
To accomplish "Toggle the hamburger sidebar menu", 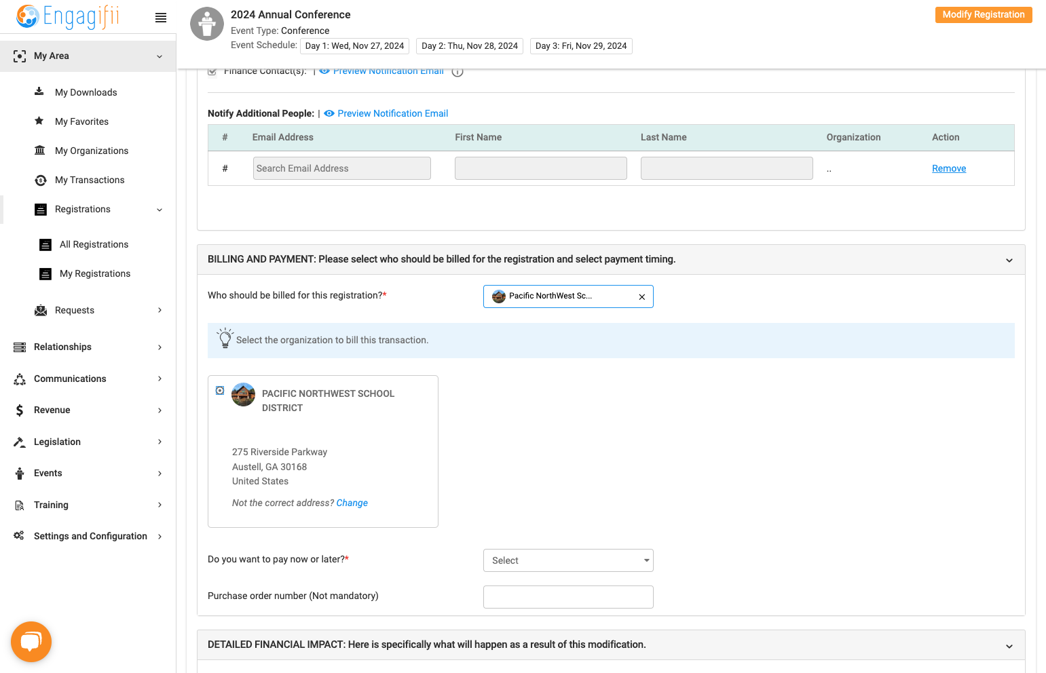I will (161, 18).
